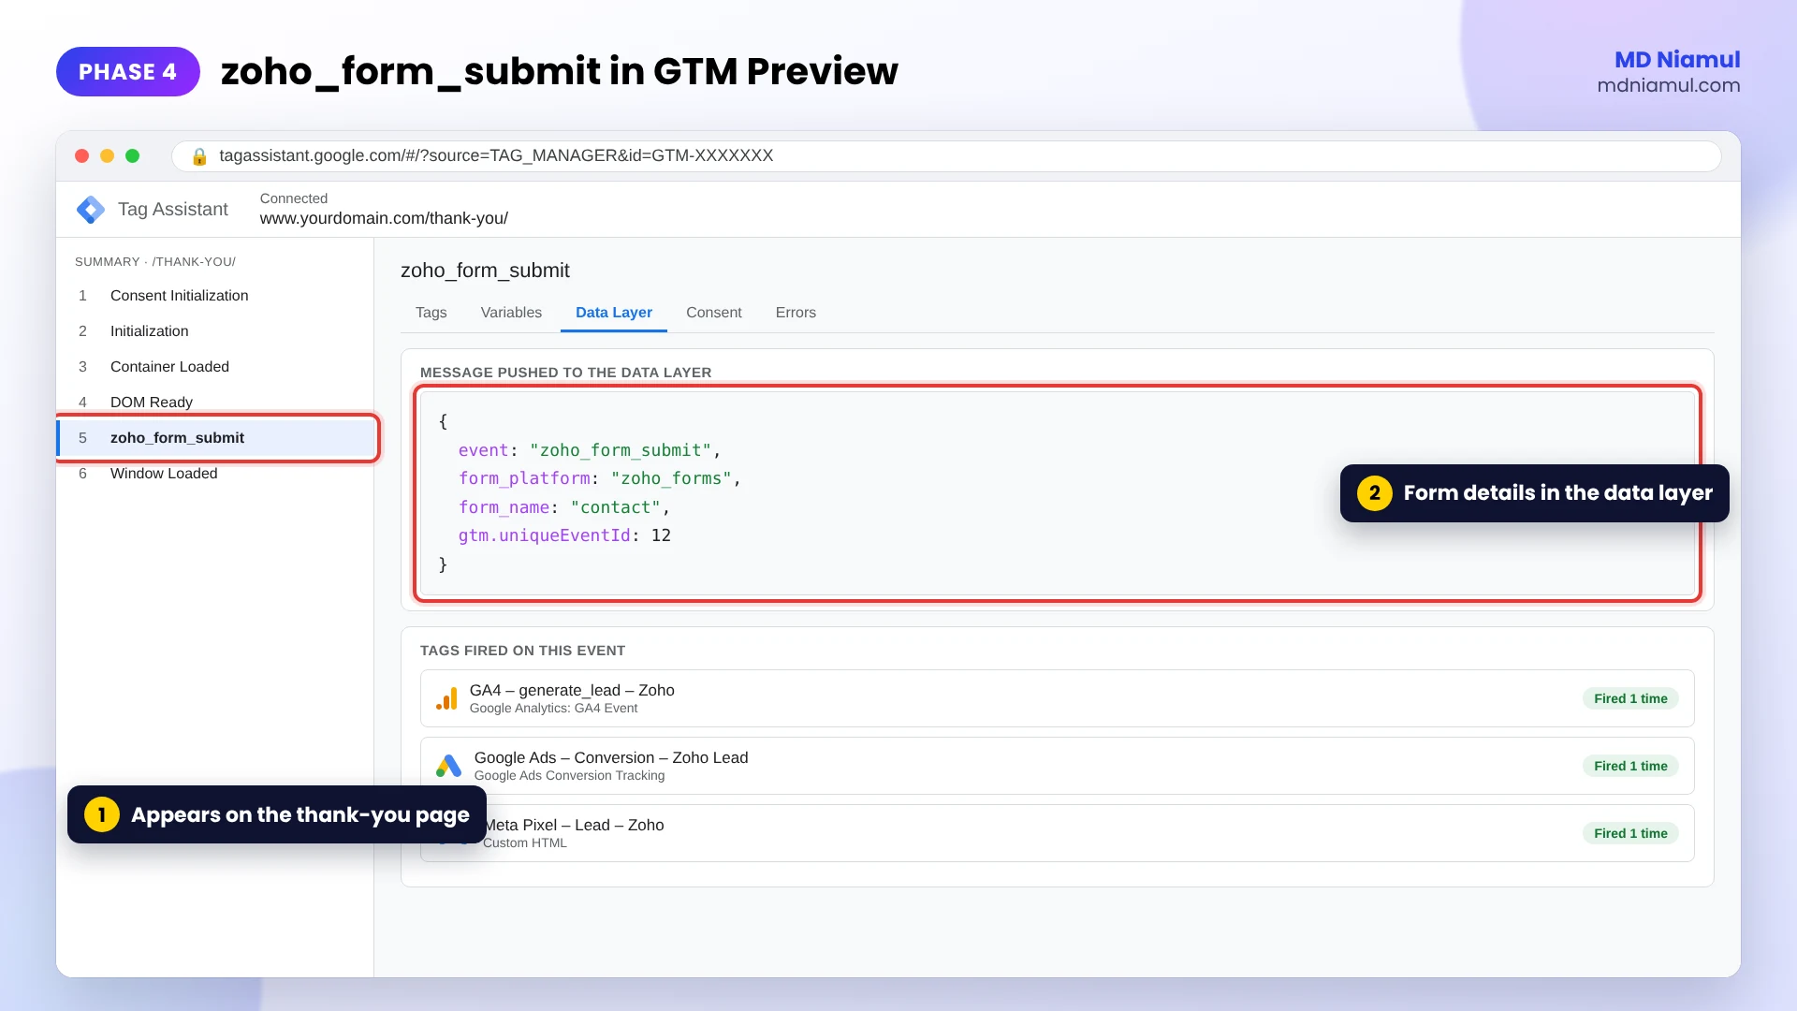Select the Data Layer tab
Image resolution: width=1797 pixels, height=1011 pixels.
click(x=614, y=313)
